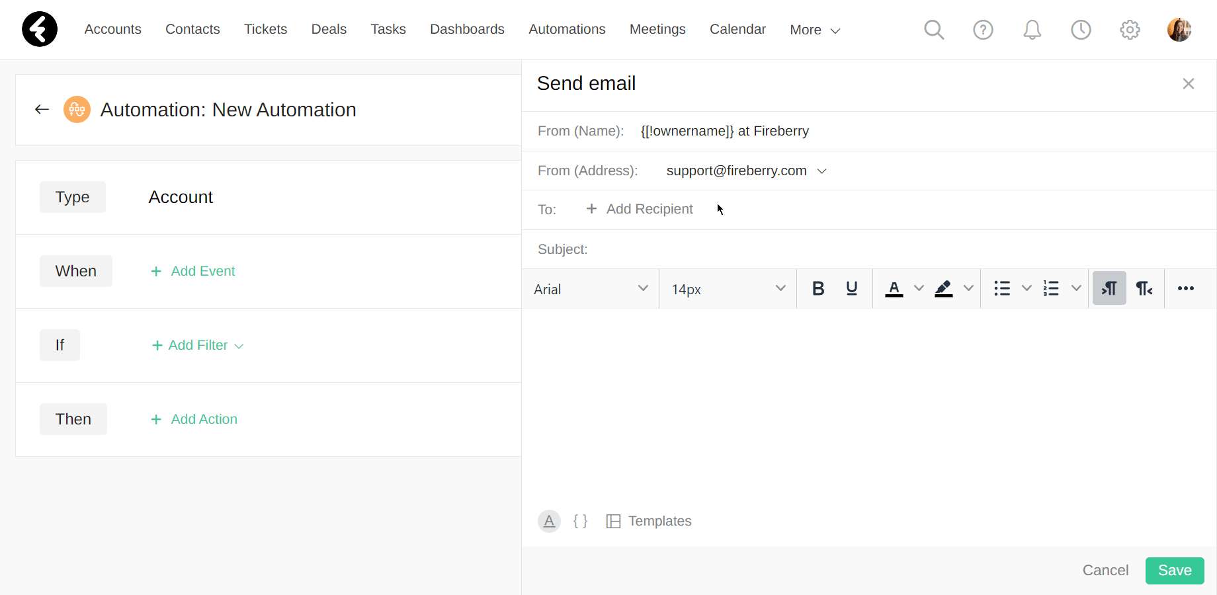This screenshot has height=595, width=1217.
Task: Go to Calendar
Action: point(737,29)
